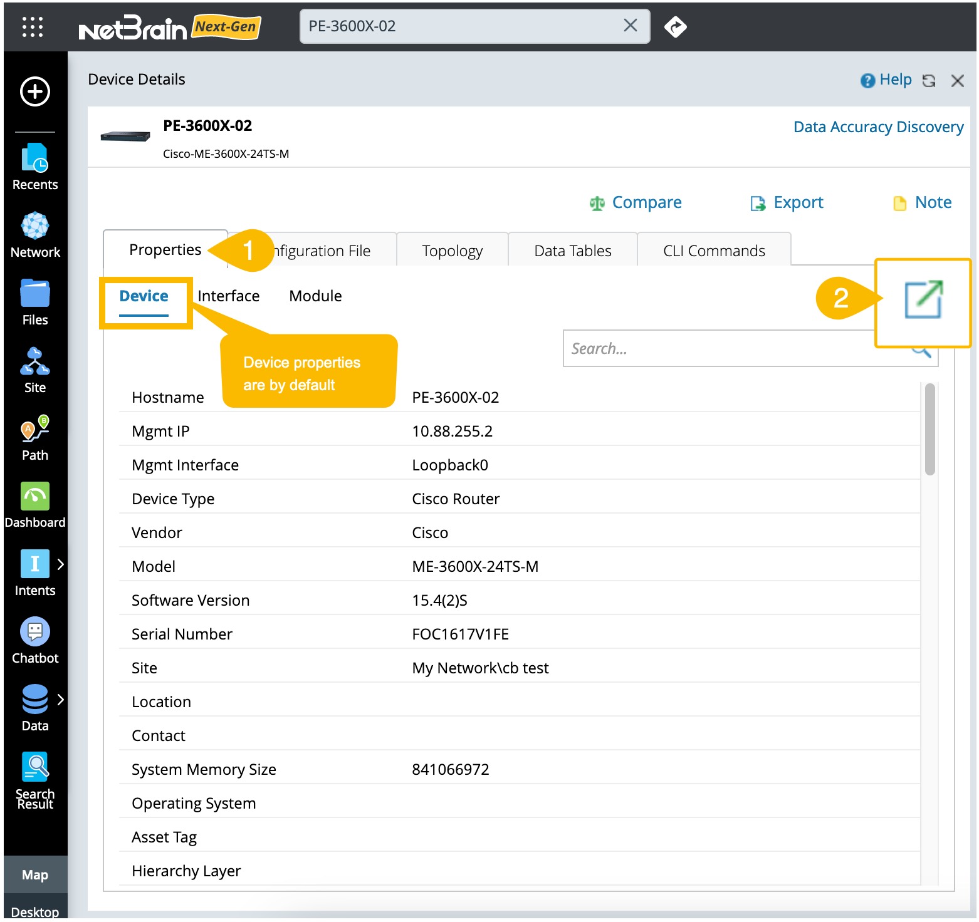
Task: Click the pop-out open in new window icon
Action: [x=923, y=299]
